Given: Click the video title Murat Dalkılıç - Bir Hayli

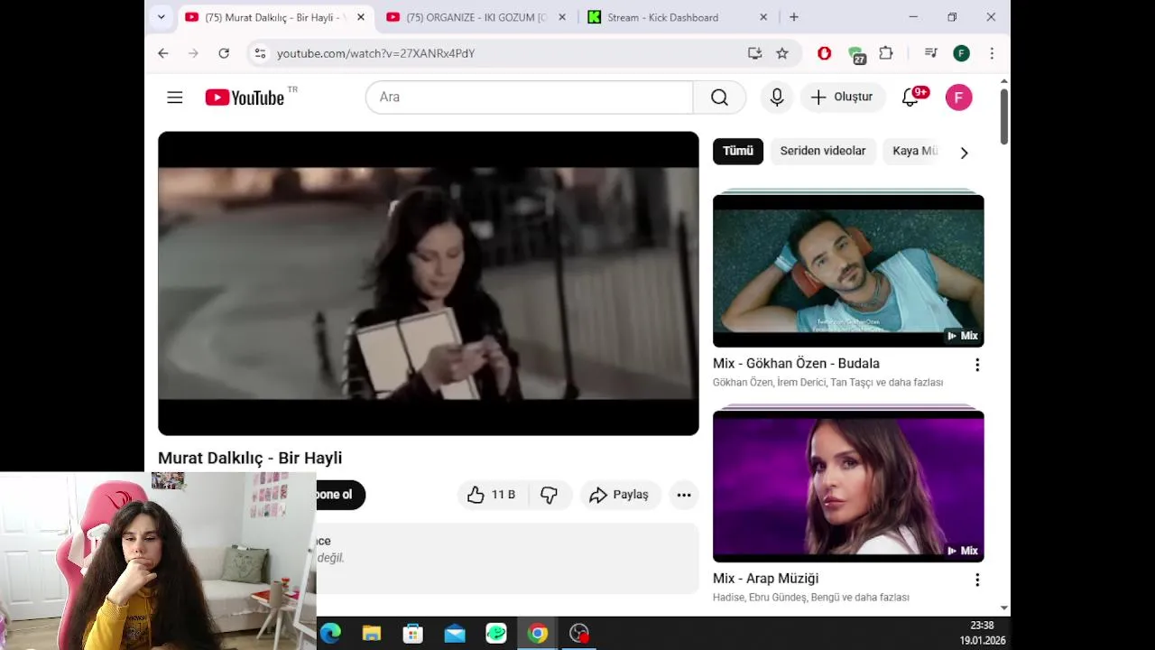Looking at the screenshot, I should (x=250, y=458).
